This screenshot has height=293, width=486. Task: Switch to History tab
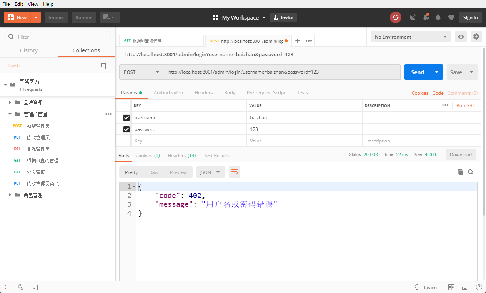click(29, 50)
